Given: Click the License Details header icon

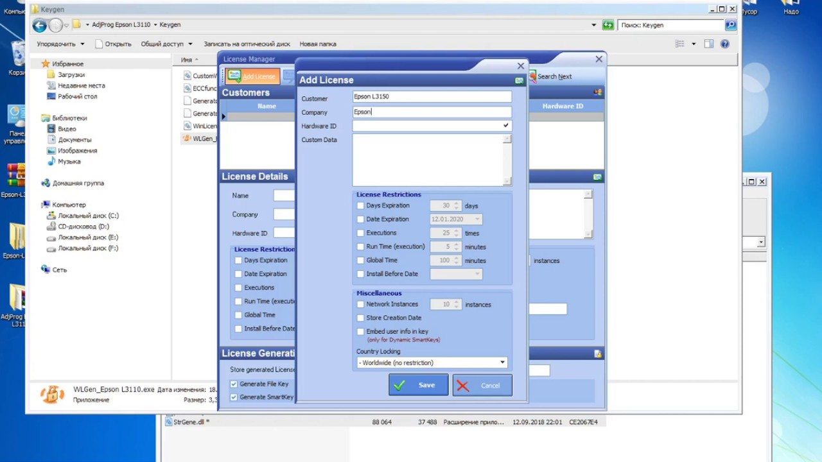Looking at the screenshot, I should pyautogui.click(x=598, y=176).
